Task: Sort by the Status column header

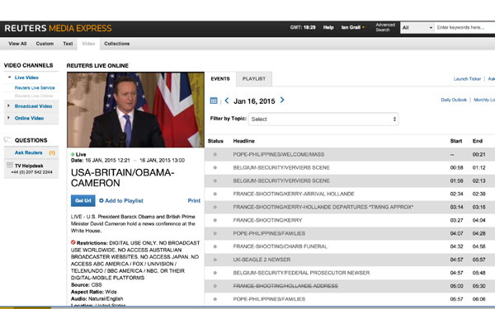Action: tap(215, 141)
